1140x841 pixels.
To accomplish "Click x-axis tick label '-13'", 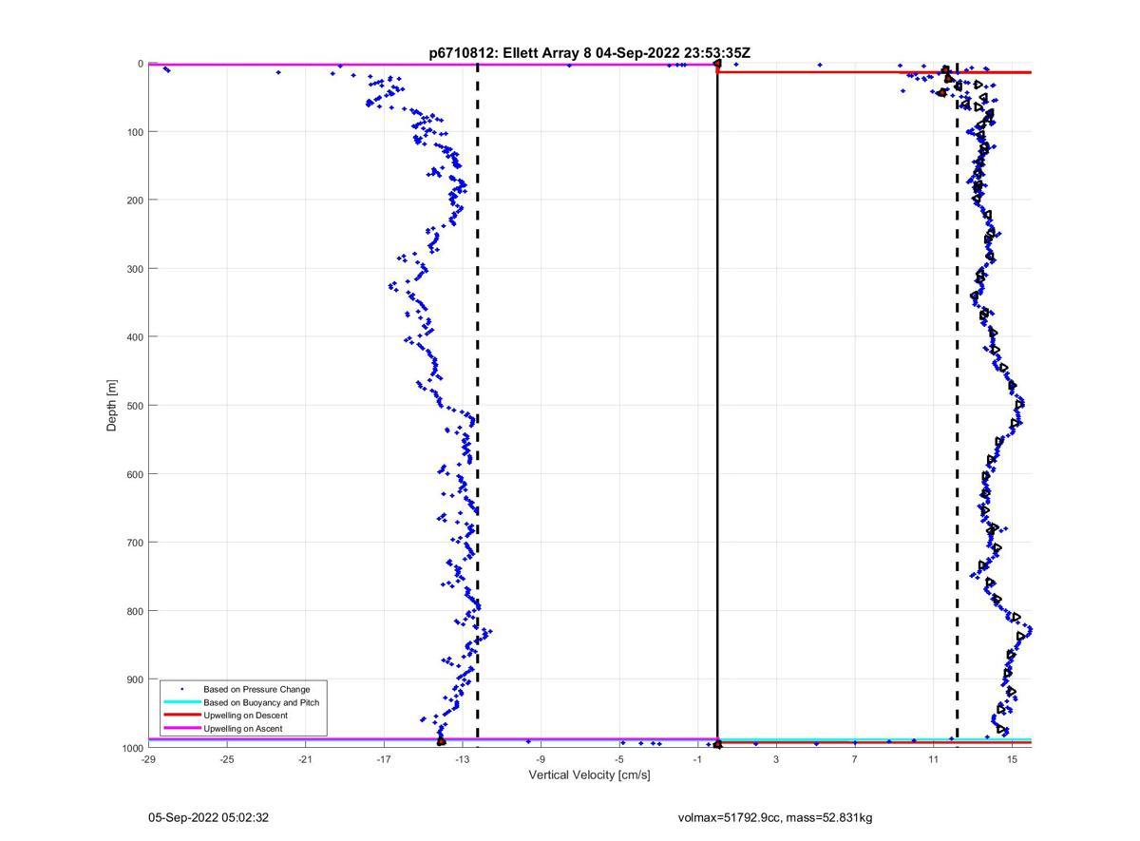I will (462, 759).
